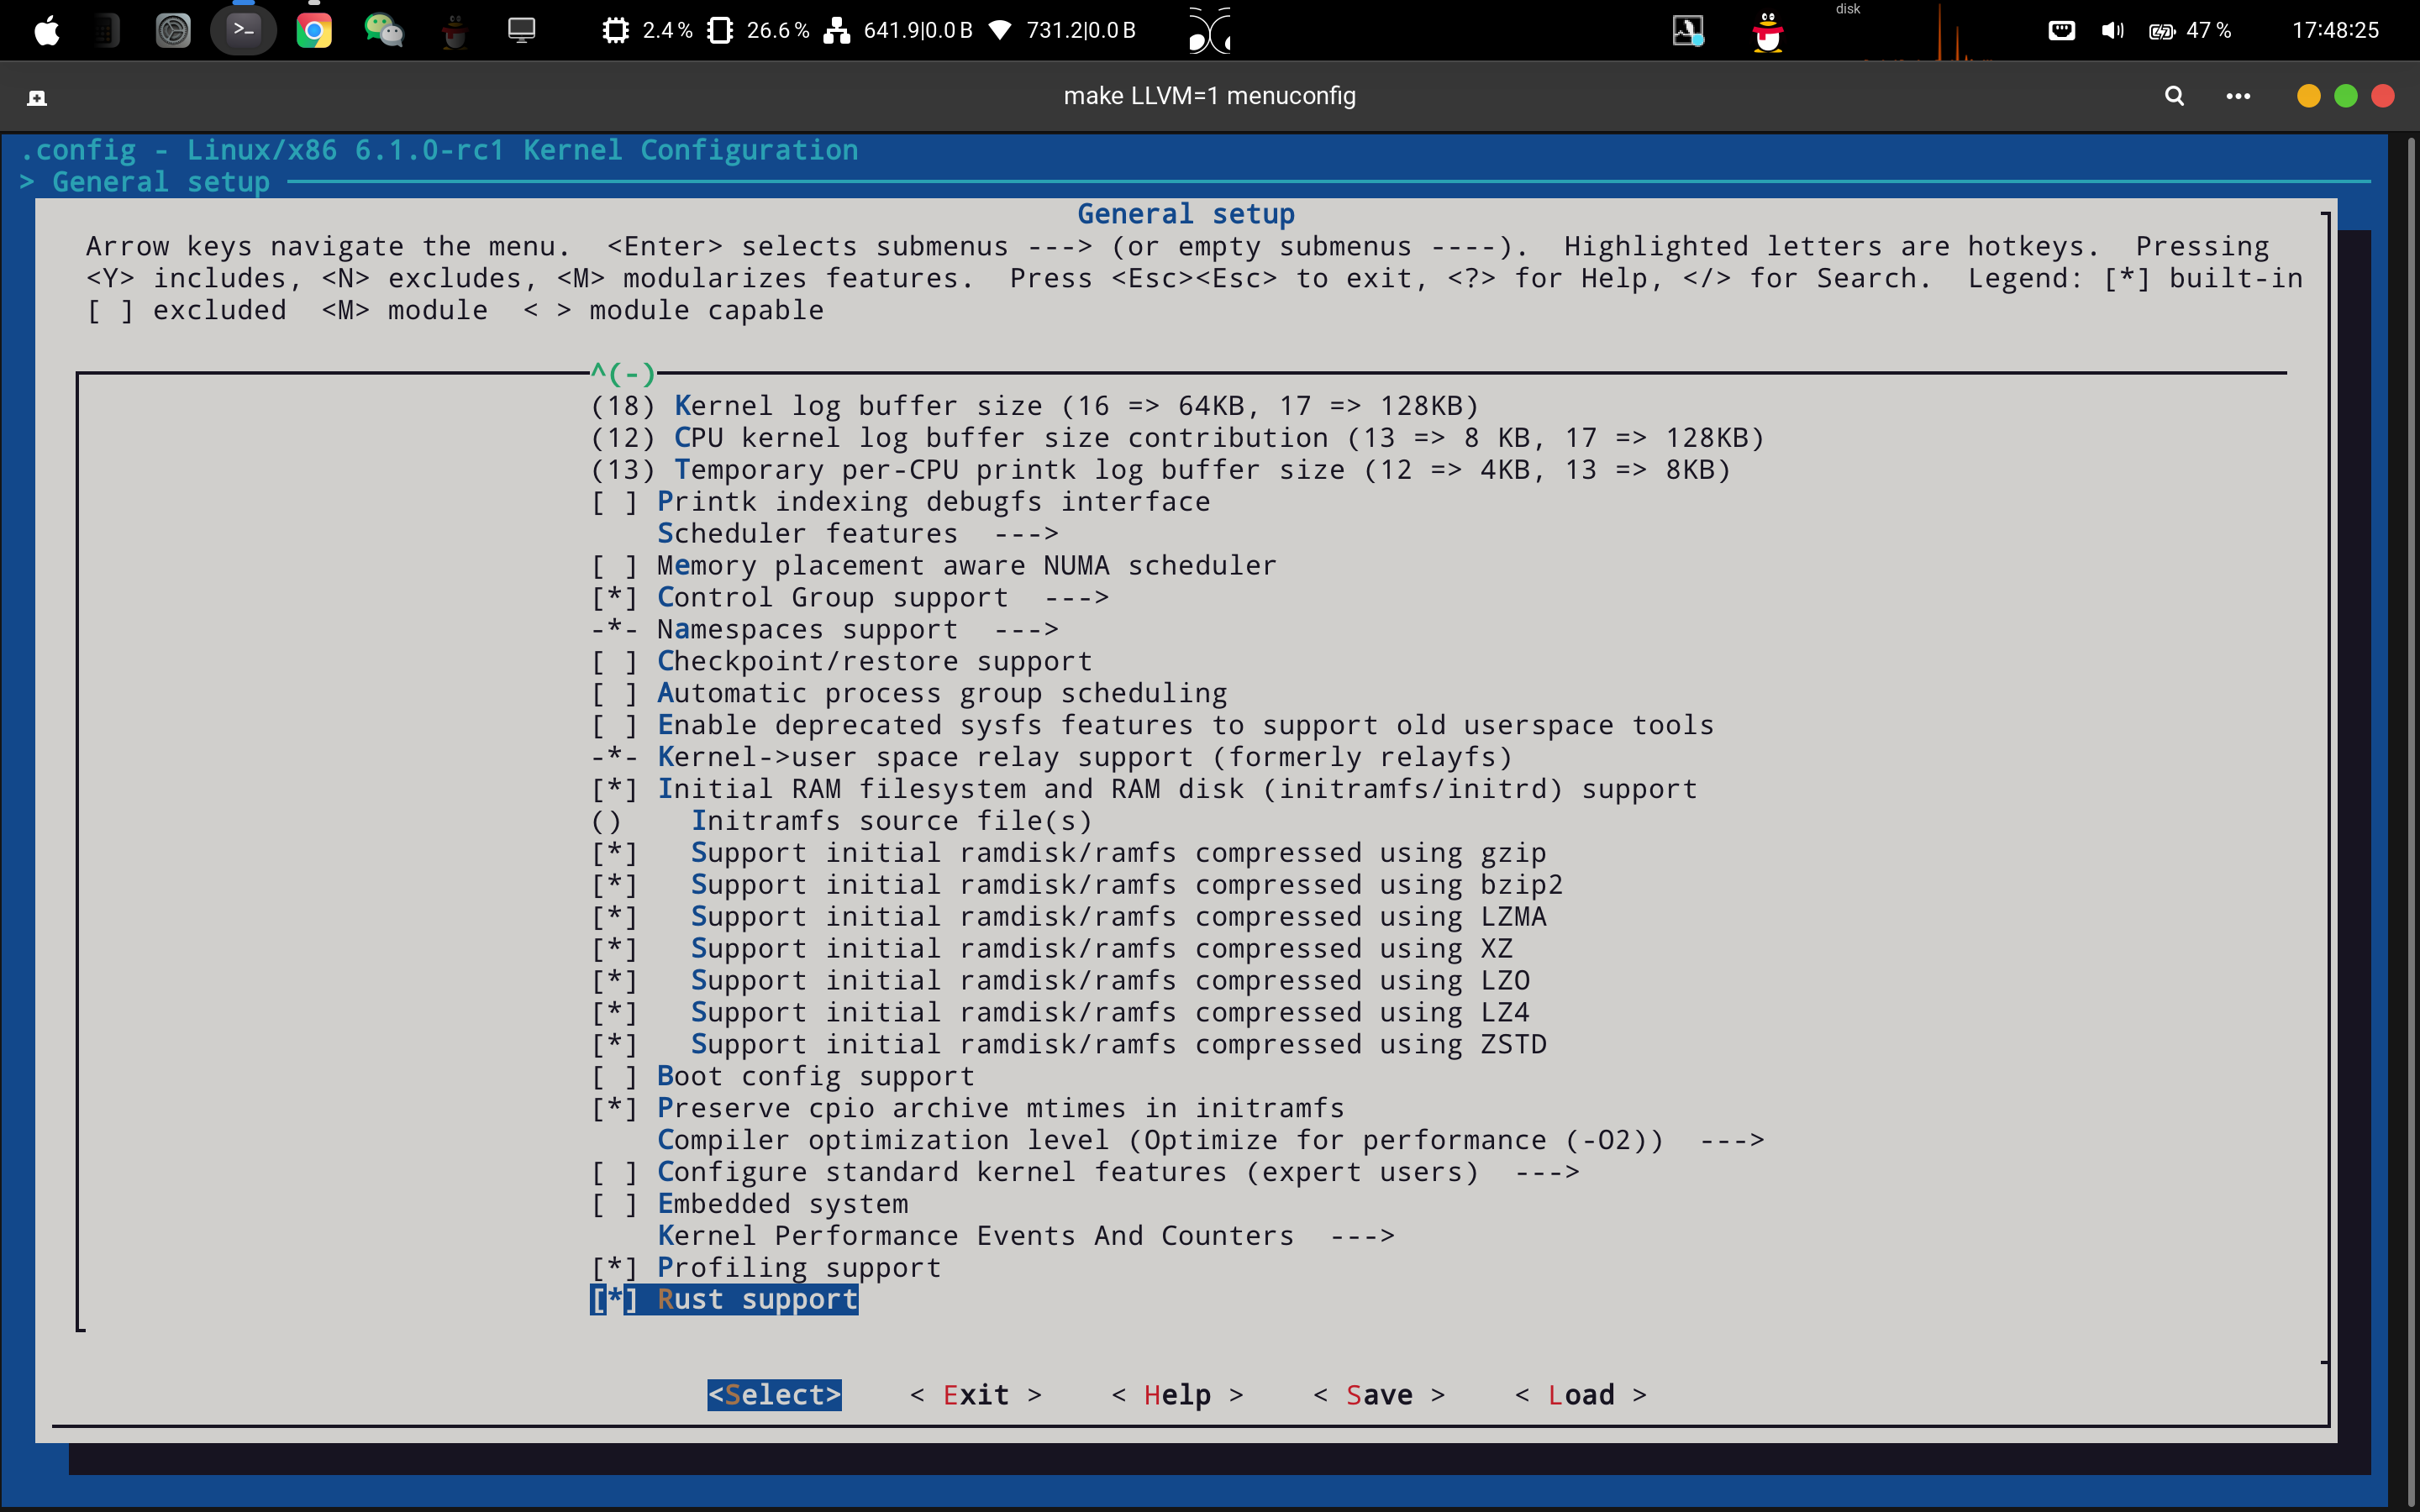Open the Chrome icon in the top bar
2420x1512 pixels.
coord(314,31)
